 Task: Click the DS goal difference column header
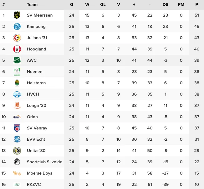[x=166, y=4]
